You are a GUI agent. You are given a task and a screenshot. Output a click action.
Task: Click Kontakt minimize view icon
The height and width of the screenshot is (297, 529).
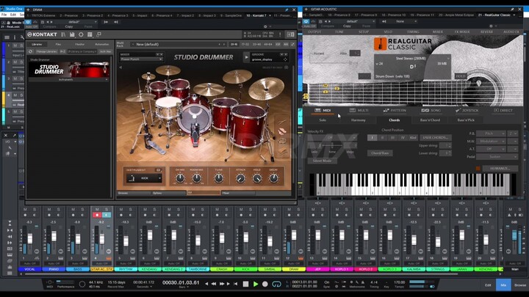point(99,34)
